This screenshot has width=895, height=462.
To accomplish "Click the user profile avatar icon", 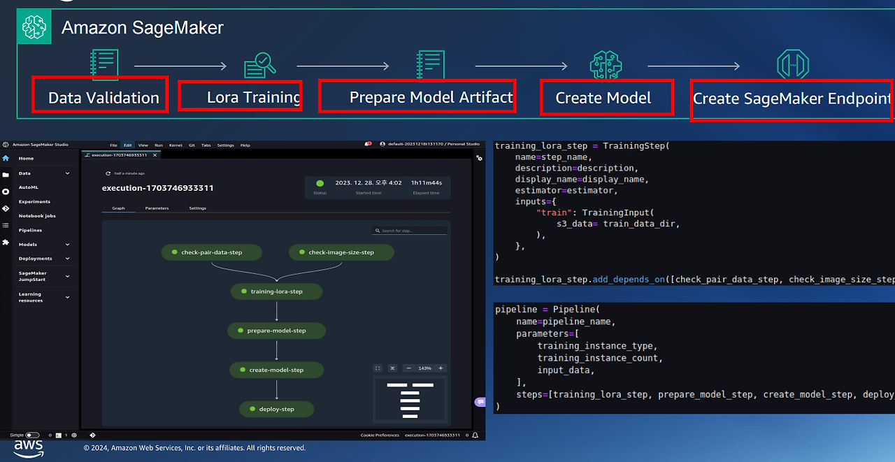I will pyautogui.click(x=382, y=145).
